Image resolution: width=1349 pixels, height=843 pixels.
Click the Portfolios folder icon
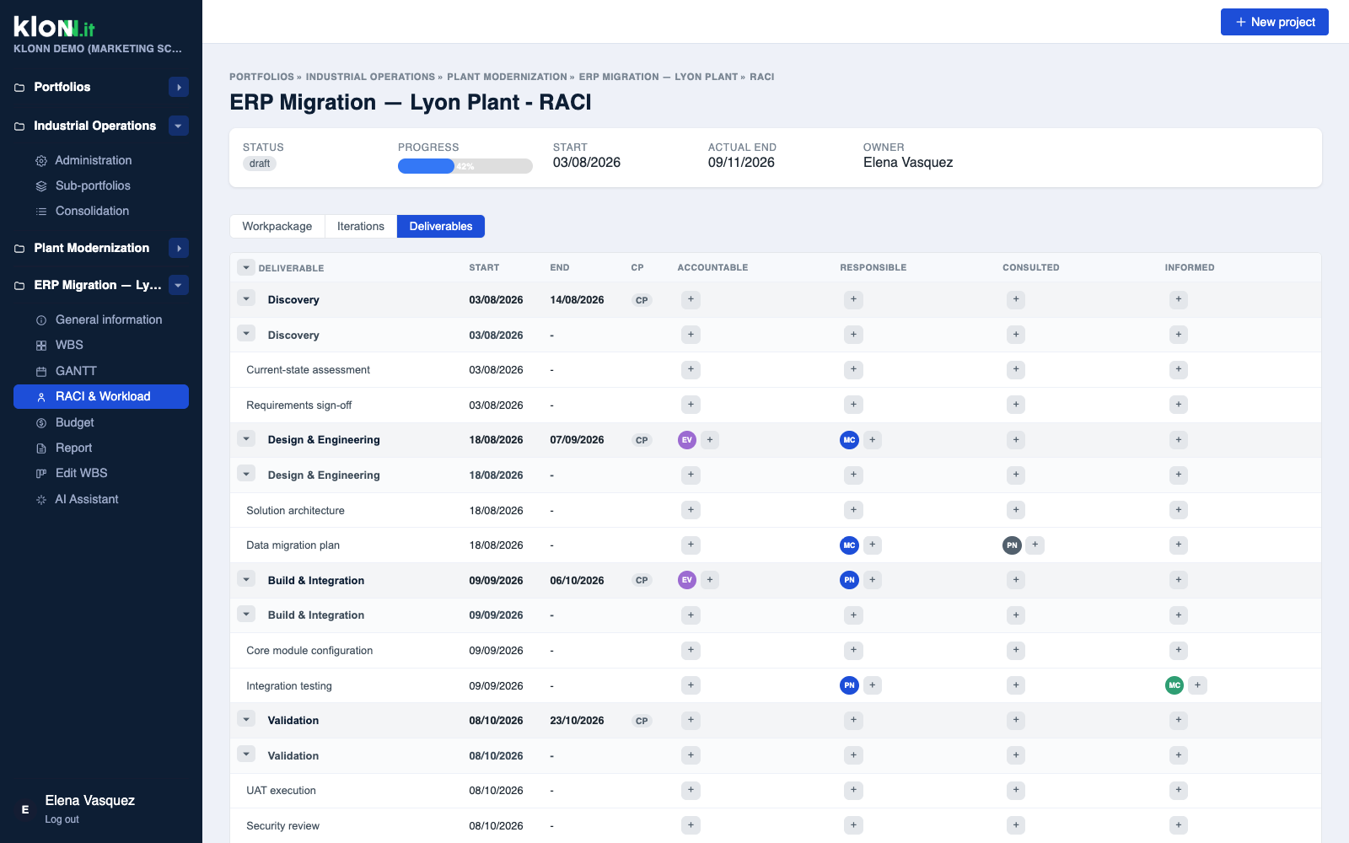(19, 88)
